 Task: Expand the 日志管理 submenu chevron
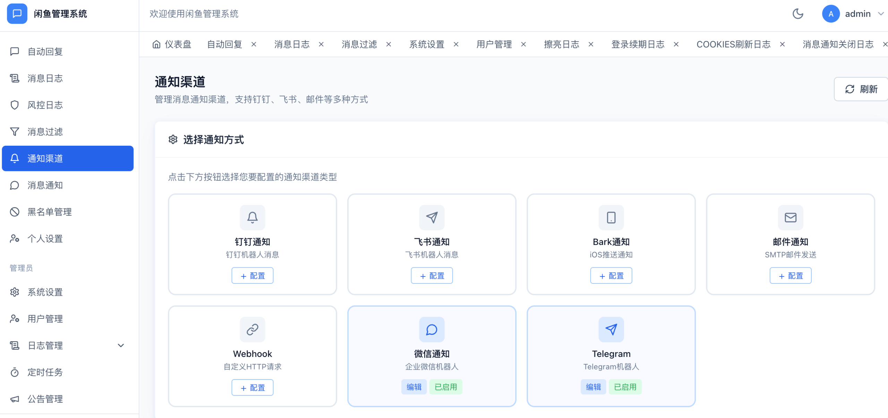[121, 345]
